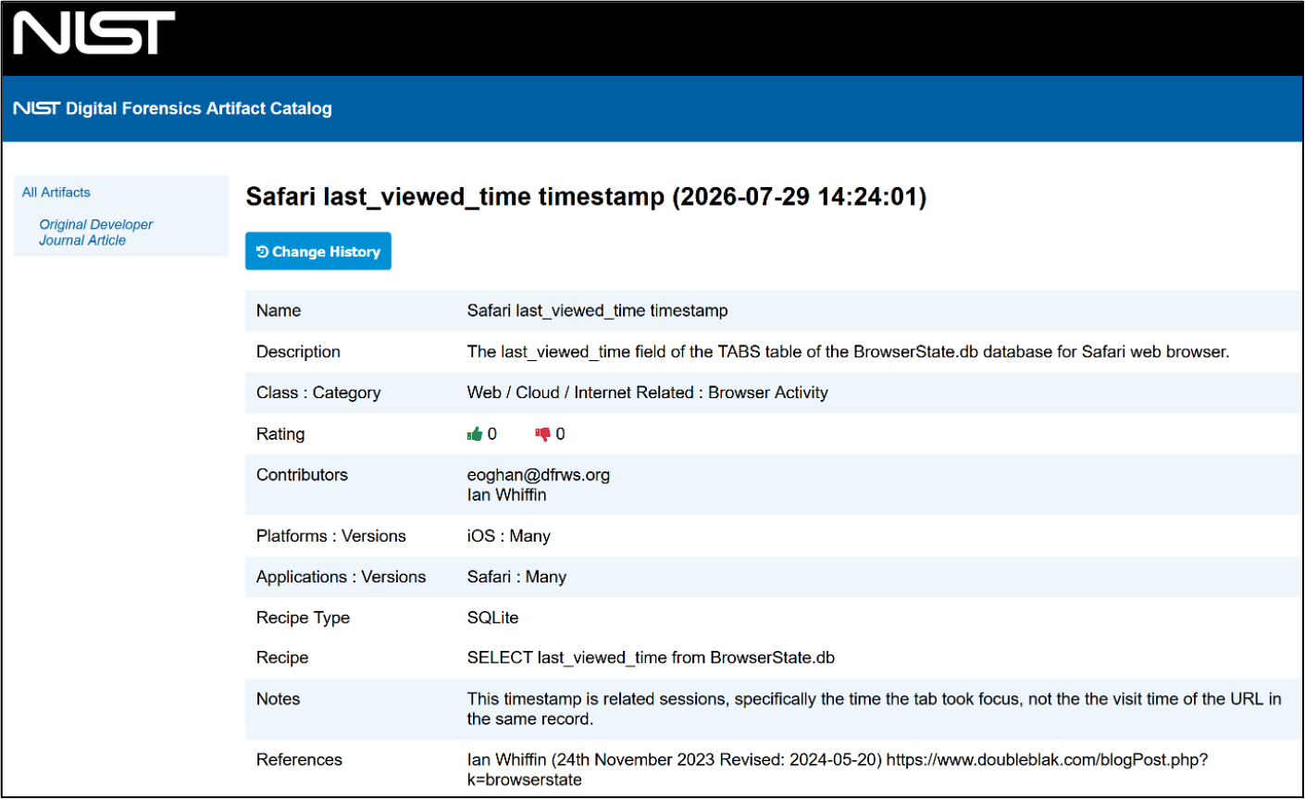Image resolution: width=1305 pixels, height=800 pixels.
Task: Click the Name field label
Action: [x=279, y=311]
